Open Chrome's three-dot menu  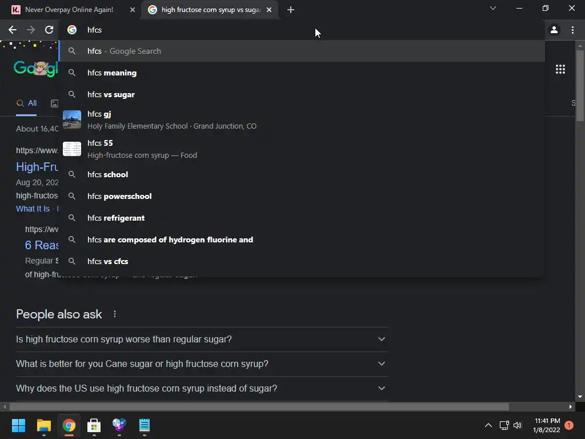(572, 30)
